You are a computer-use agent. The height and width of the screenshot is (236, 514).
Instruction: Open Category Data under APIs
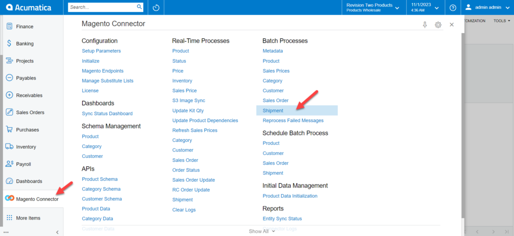[x=97, y=218]
